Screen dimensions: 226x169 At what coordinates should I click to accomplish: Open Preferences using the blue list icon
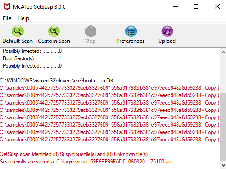(131, 31)
